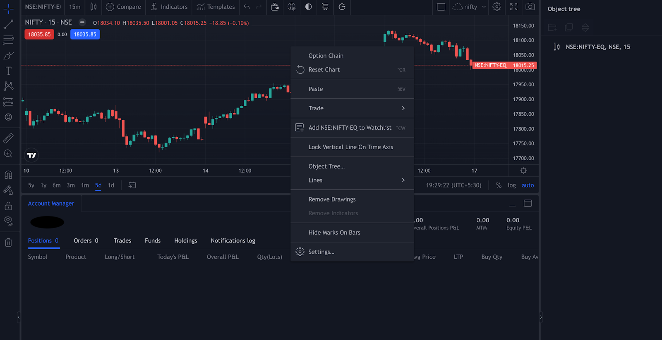Switch to the Holdings tab
Viewport: 662px width, 340px height.
click(185, 240)
